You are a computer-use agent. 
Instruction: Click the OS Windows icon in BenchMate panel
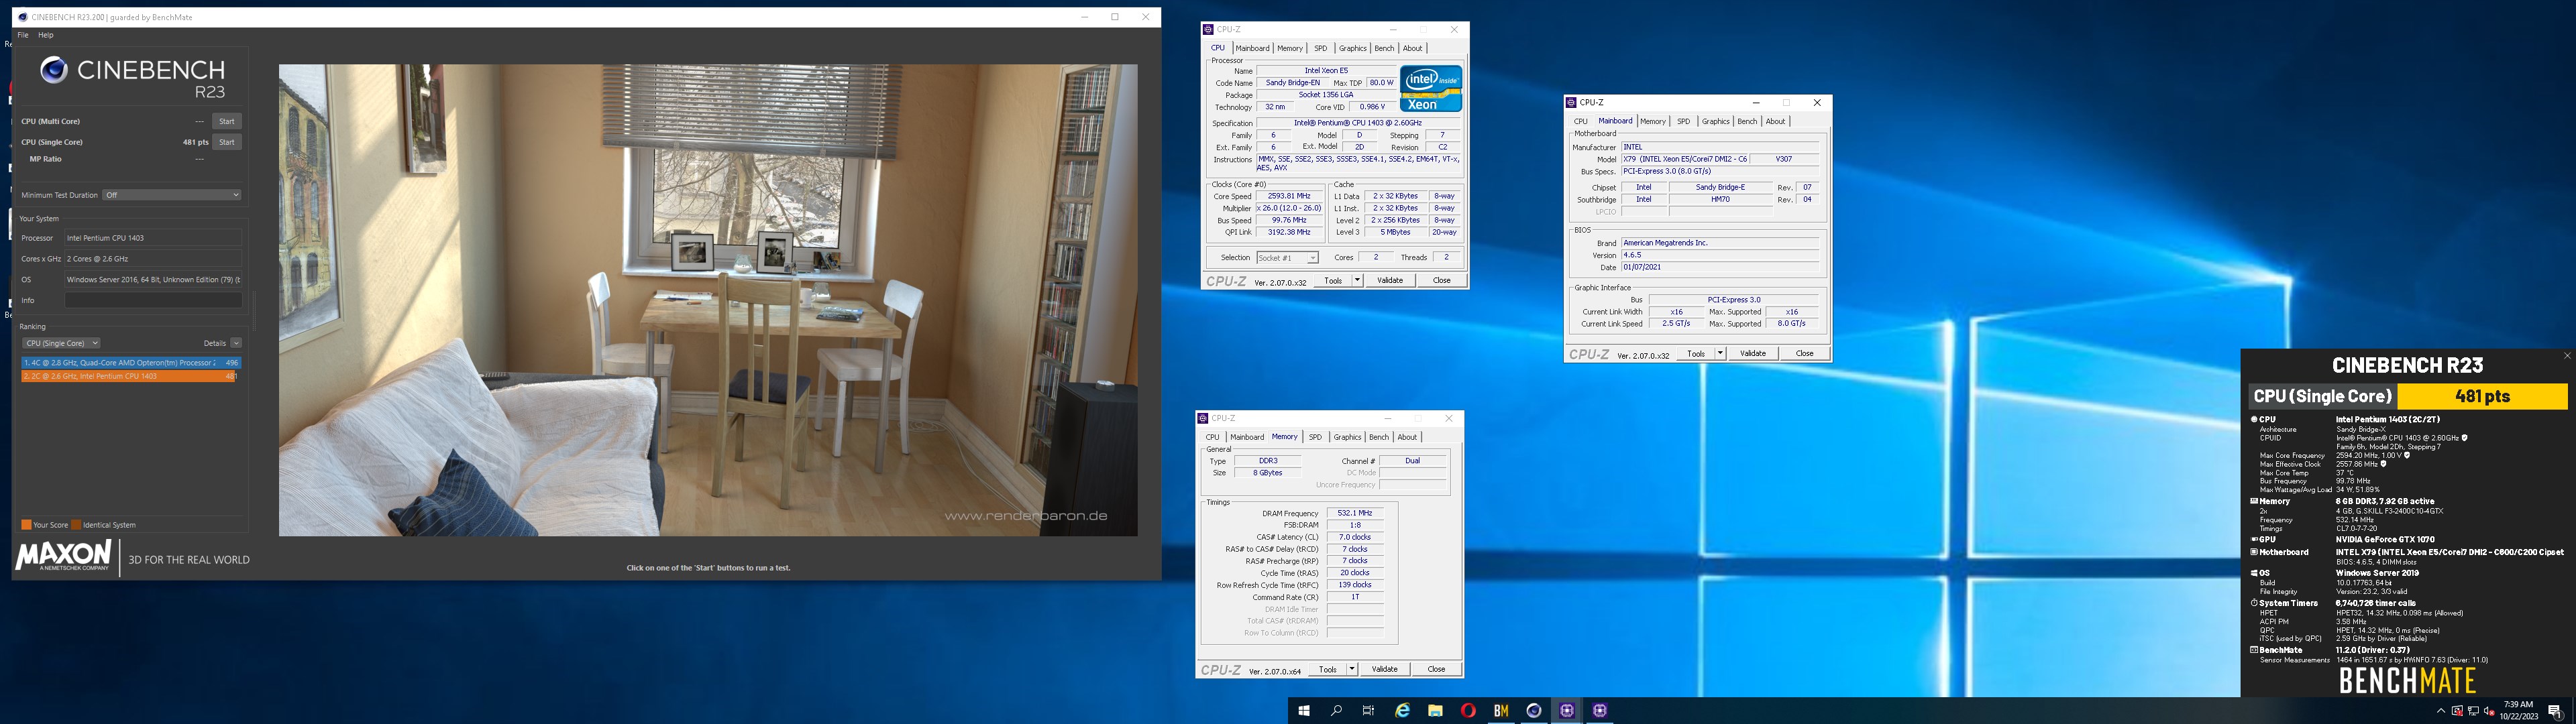[2254, 573]
